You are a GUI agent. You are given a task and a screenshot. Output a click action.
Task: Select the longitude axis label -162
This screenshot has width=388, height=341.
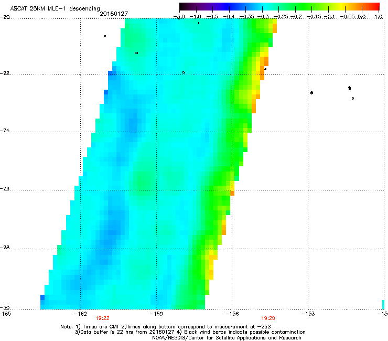(x=80, y=314)
